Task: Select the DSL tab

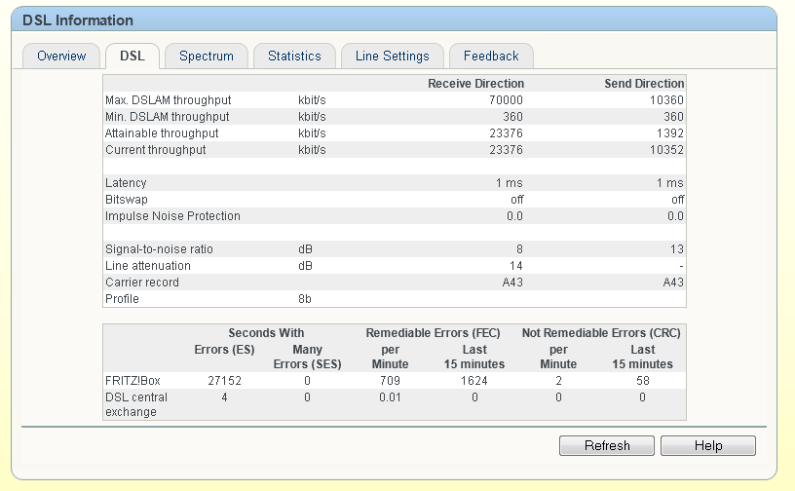Action: click(x=132, y=57)
